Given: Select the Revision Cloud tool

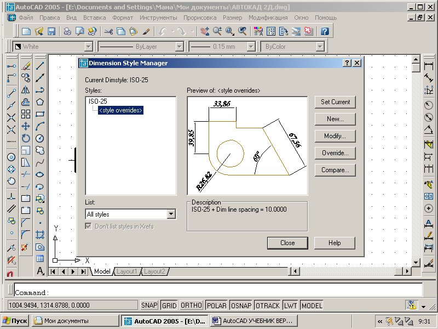Looking at the screenshot, I should (40, 150).
